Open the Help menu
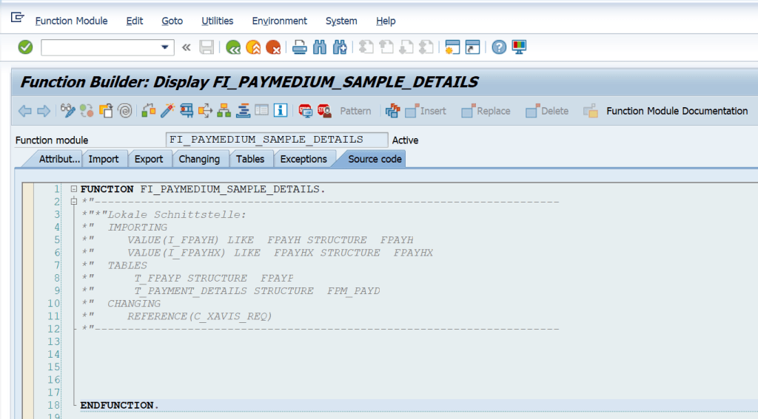Image resolution: width=758 pixels, height=419 pixels. pos(386,21)
